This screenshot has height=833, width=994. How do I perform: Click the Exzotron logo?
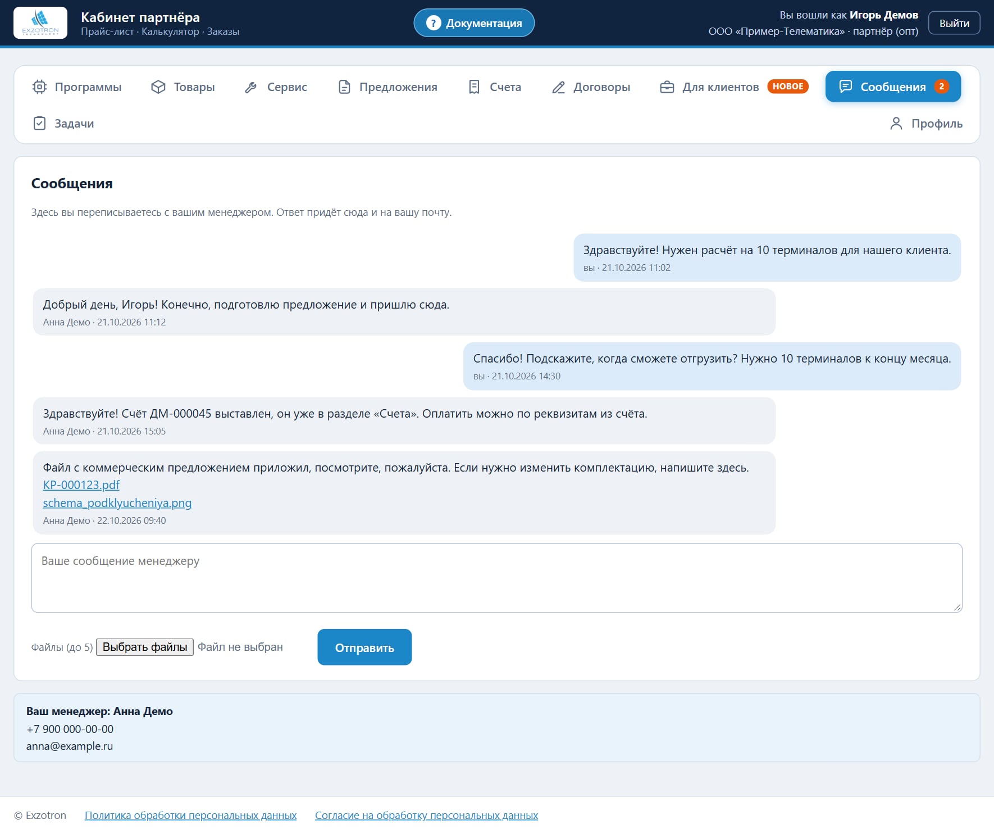tap(40, 23)
